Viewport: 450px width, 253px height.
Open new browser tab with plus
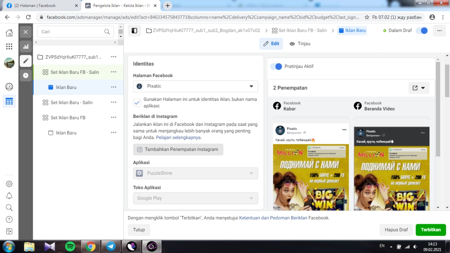pyautogui.click(x=168, y=6)
